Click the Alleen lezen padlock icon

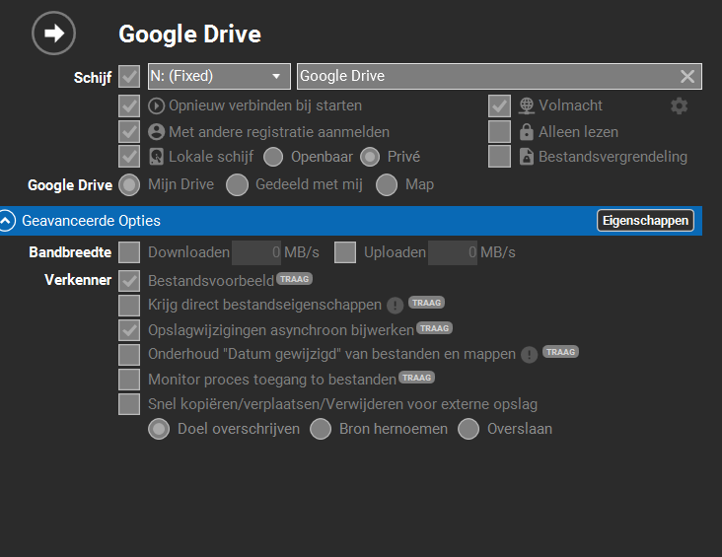527,132
